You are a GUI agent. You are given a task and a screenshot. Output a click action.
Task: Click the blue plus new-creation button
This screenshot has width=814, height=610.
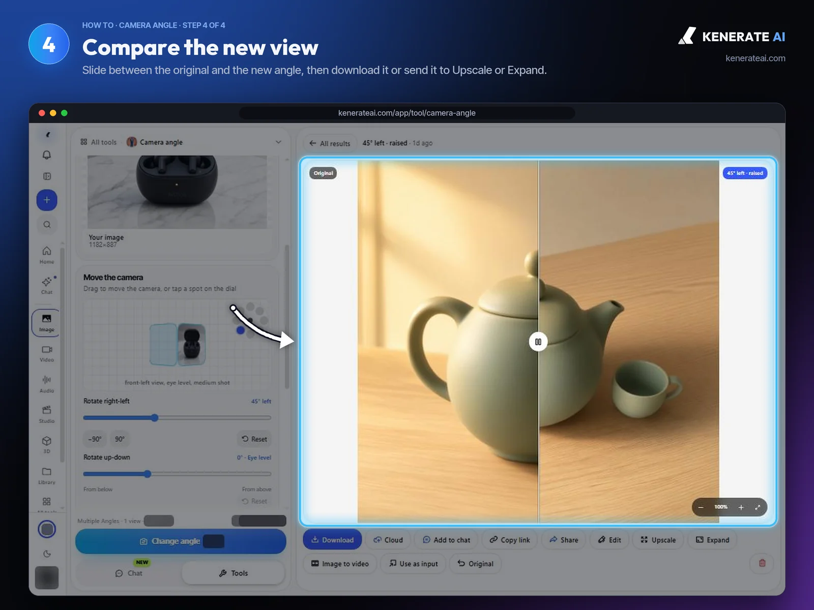pyautogui.click(x=47, y=200)
